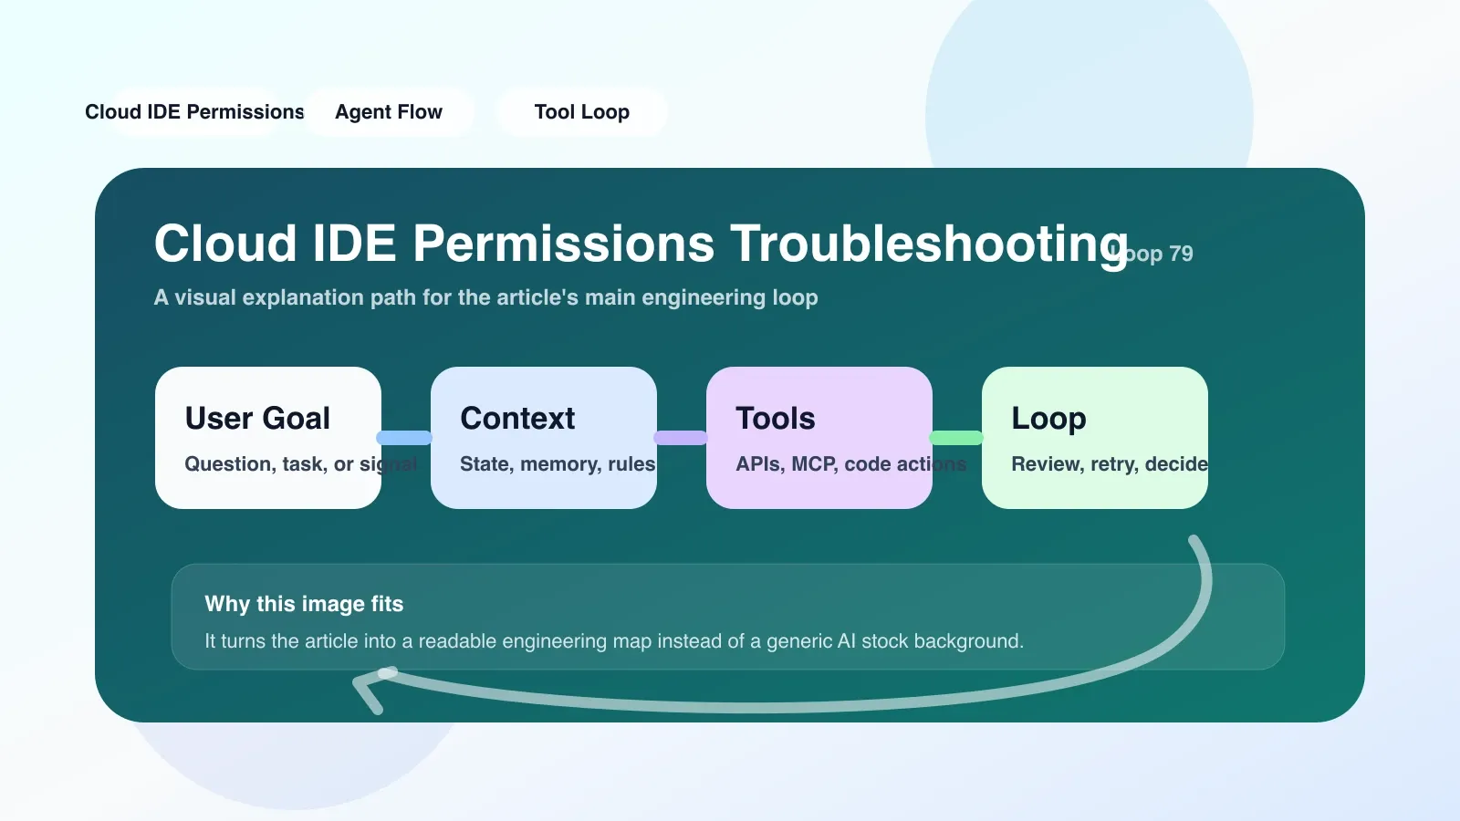Click the readable engineering map description text

tap(614, 641)
